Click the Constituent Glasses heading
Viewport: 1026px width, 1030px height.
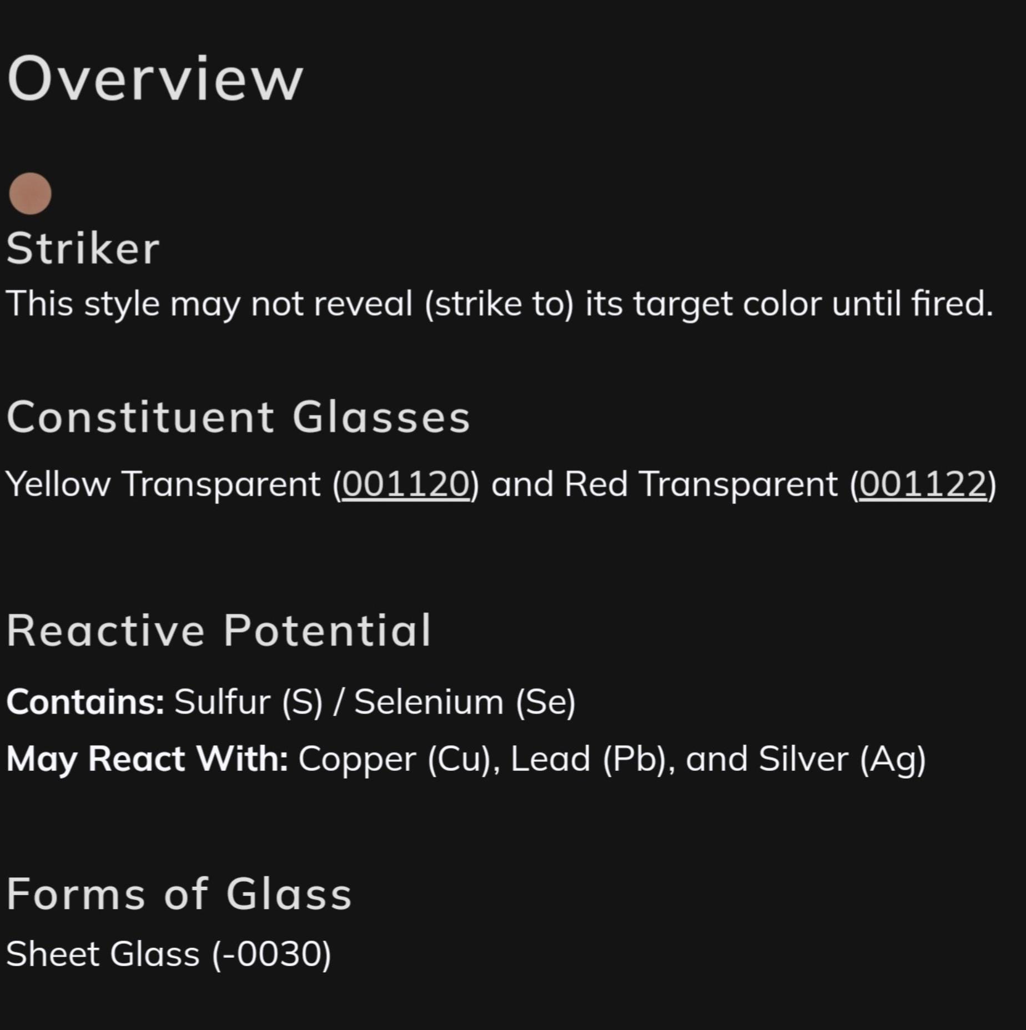238,417
